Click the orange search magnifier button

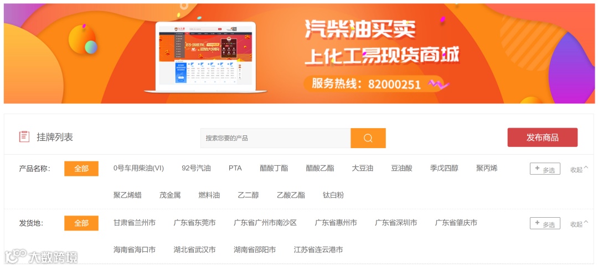click(x=368, y=138)
